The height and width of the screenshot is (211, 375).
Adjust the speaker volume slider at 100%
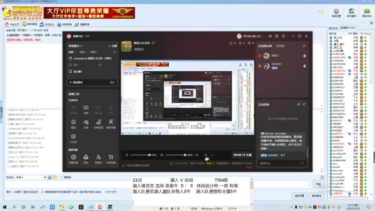tap(175, 155)
